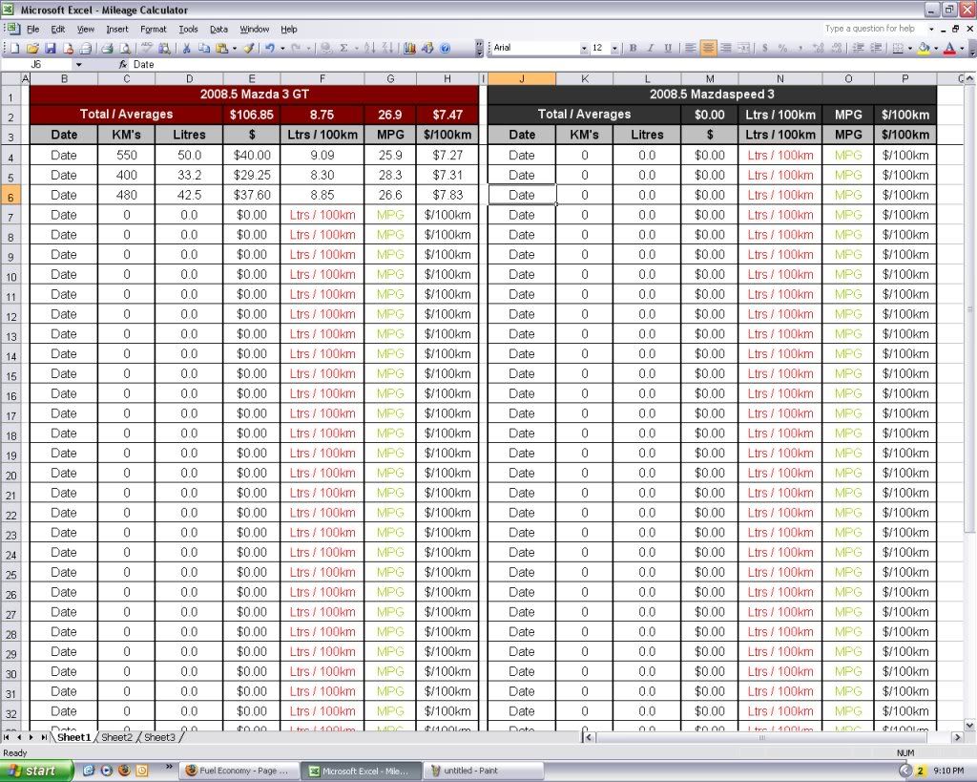Click the Fill Color paint bucket
This screenshot has height=782, width=977.
[x=925, y=48]
